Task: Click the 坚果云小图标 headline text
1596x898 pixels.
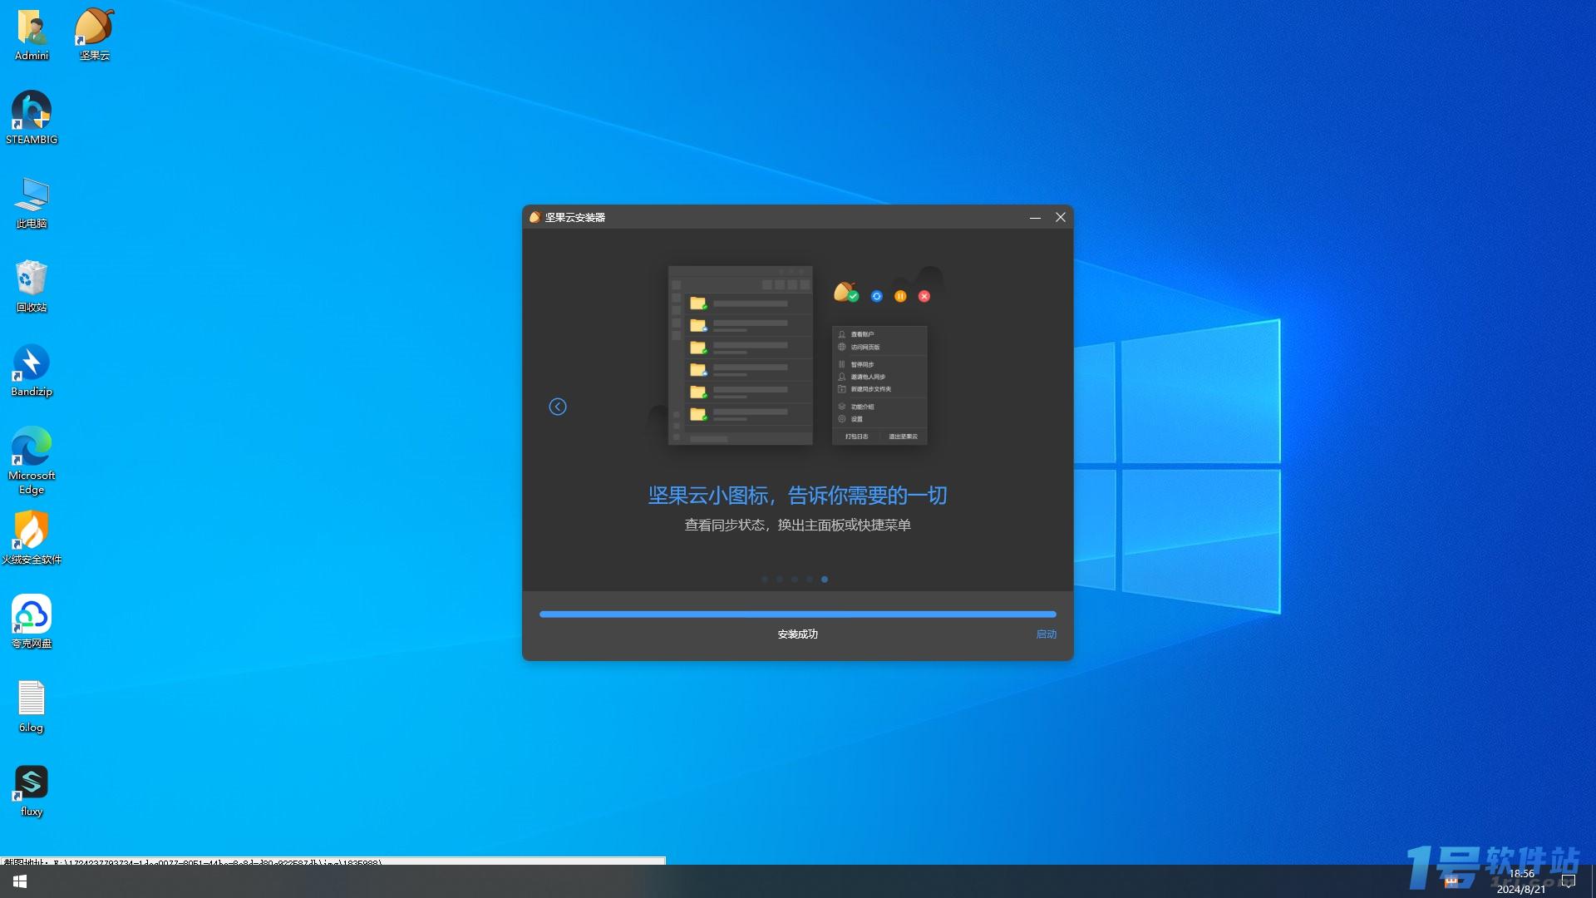Action: pos(798,496)
